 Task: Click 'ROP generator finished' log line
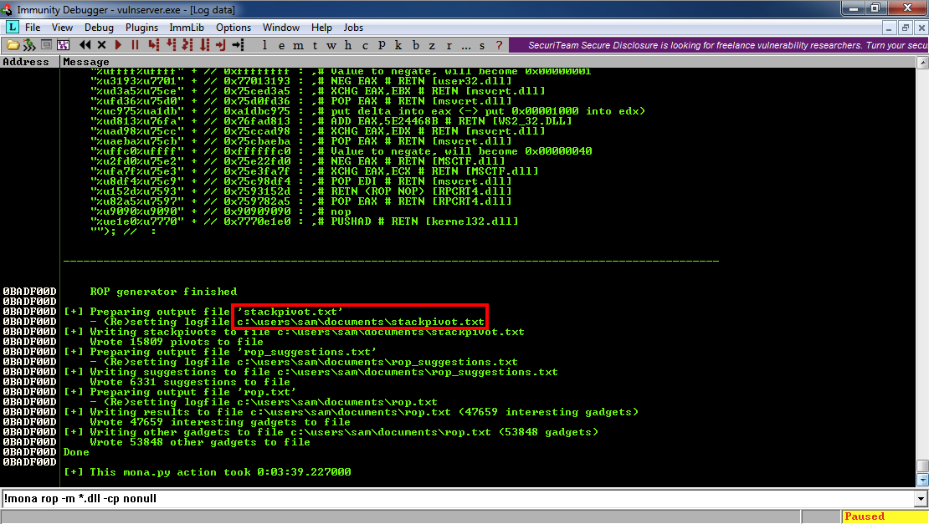(163, 292)
